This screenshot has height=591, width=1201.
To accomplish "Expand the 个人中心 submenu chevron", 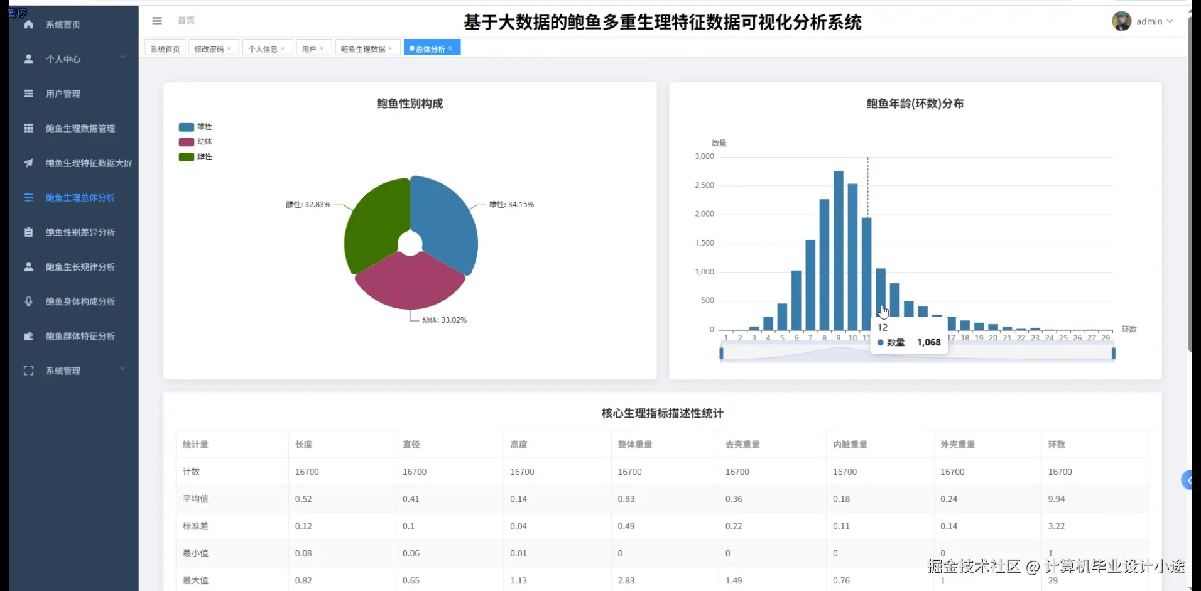I will (122, 58).
